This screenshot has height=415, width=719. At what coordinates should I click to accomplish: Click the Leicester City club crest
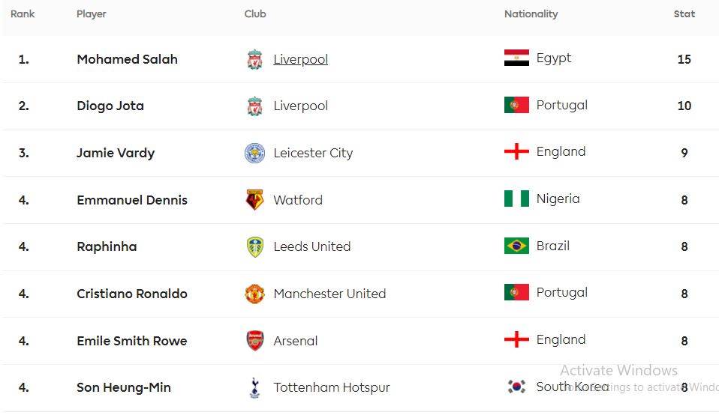(254, 153)
